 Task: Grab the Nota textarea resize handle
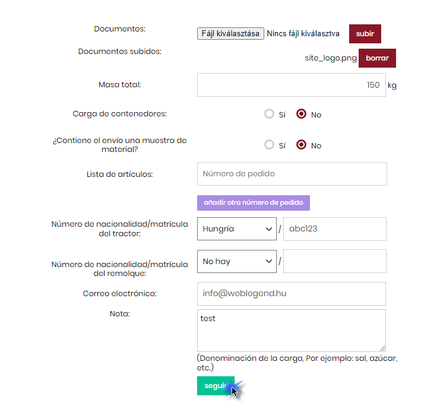[x=382, y=348]
